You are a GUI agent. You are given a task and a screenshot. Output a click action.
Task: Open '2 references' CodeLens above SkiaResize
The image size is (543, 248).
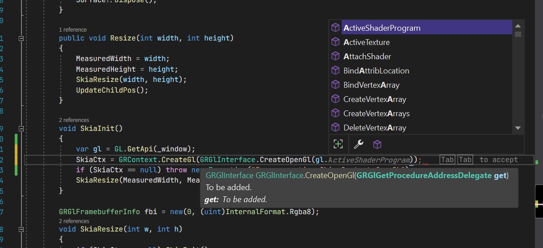coord(74,221)
